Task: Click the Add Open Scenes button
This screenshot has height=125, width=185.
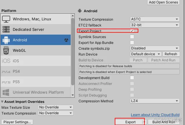Action: pyautogui.click(x=163, y=2)
